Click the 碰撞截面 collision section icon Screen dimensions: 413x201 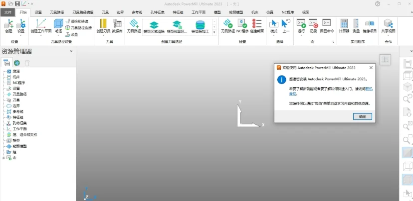tap(257, 24)
